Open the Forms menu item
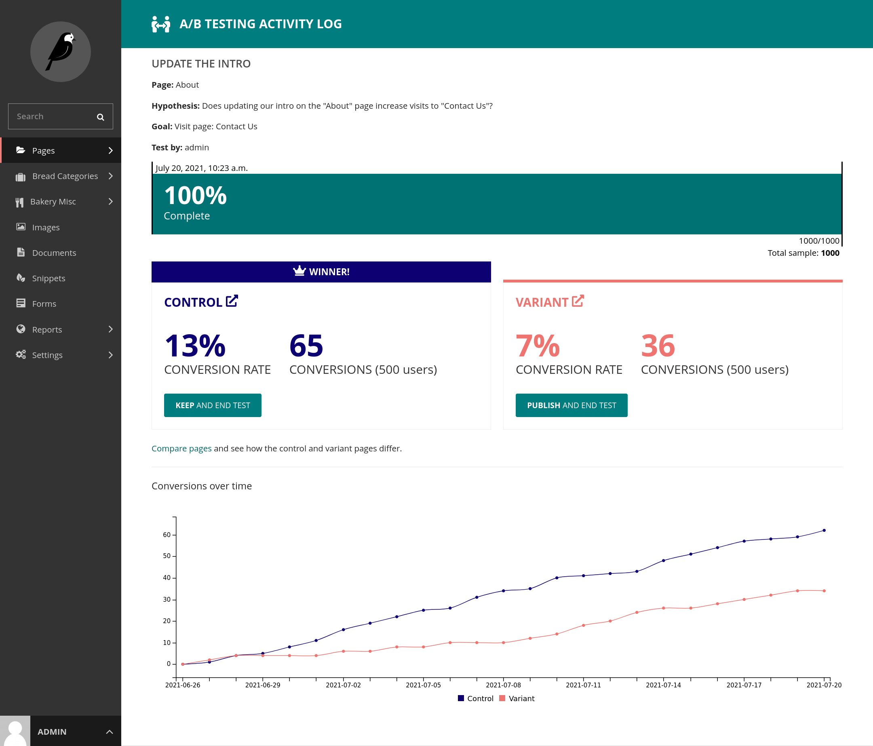Viewport: 873px width, 746px height. pyautogui.click(x=61, y=304)
